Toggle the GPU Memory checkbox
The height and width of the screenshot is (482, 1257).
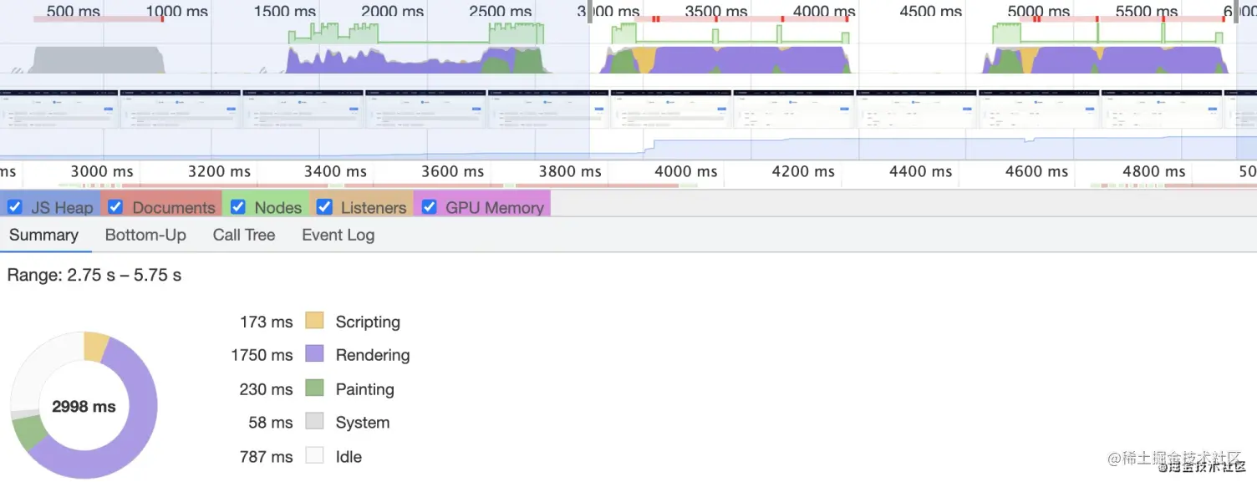(x=429, y=206)
